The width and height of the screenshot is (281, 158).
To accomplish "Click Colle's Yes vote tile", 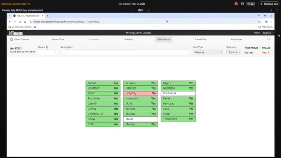I will (x=103, y=124).
